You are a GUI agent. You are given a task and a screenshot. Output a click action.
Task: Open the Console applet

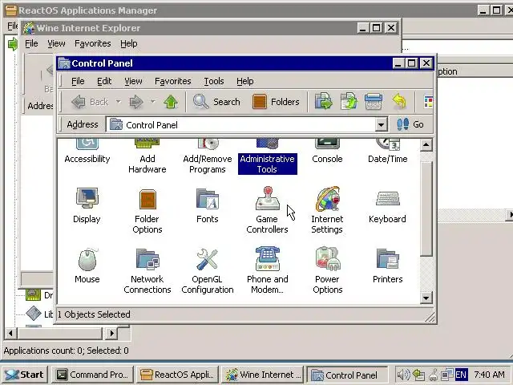click(327, 152)
